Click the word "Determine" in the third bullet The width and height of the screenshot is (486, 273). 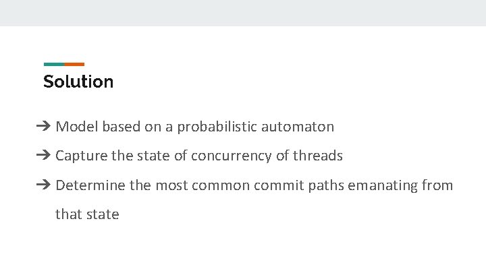pyautogui.click(x=90, y=185)
